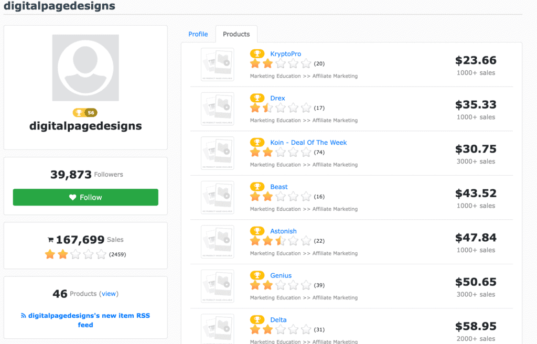Click the trophy badge next to KryptoPro
This screenshot has height=344, width=537.
pos(257,53)
